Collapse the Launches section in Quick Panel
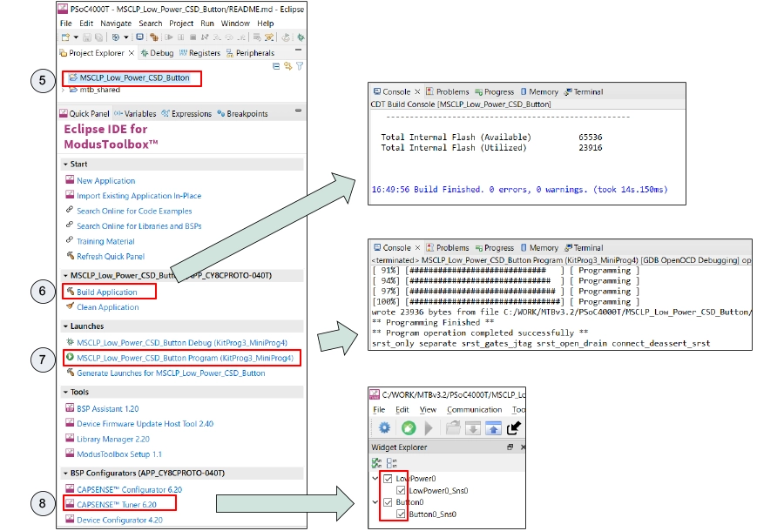This screenshot has height=531, width=784. pyautogui.click(x=65, y=326)
